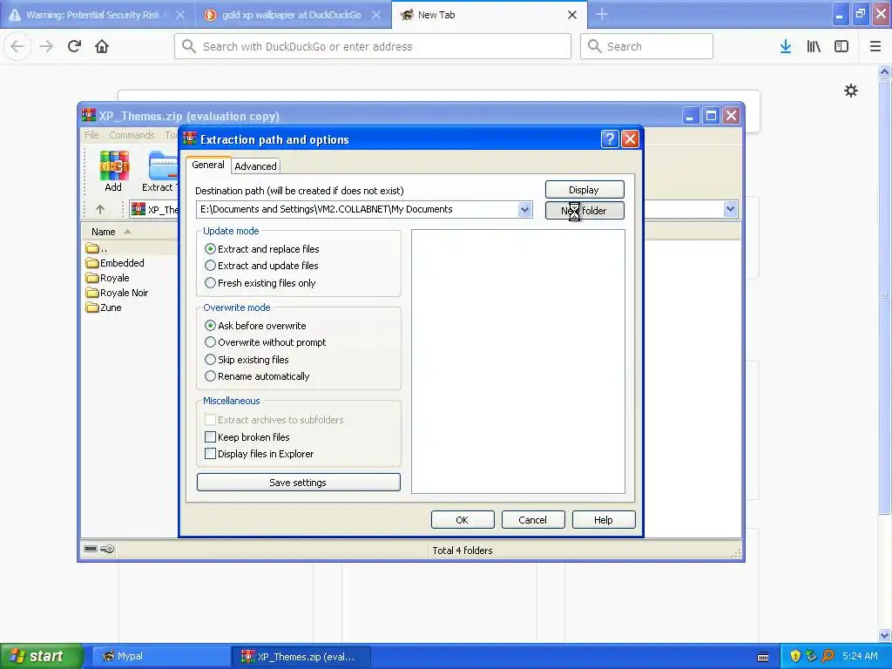Select Overwrite without prompt option
892x669 pixels.
(265, 341)
